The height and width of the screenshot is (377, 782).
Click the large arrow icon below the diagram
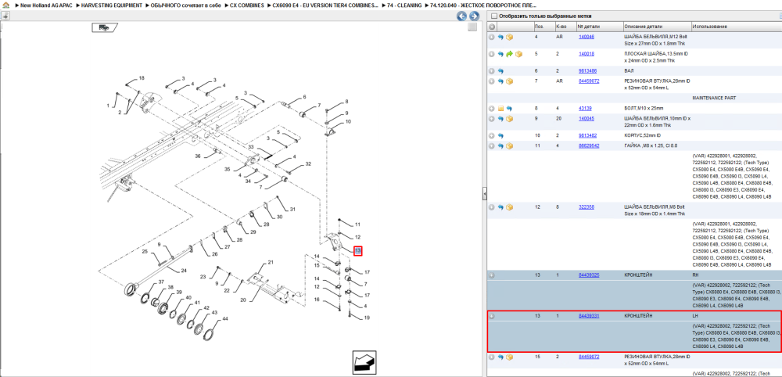click(364, 363)
